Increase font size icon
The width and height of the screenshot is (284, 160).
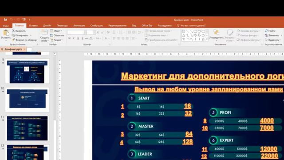(98, 32)
